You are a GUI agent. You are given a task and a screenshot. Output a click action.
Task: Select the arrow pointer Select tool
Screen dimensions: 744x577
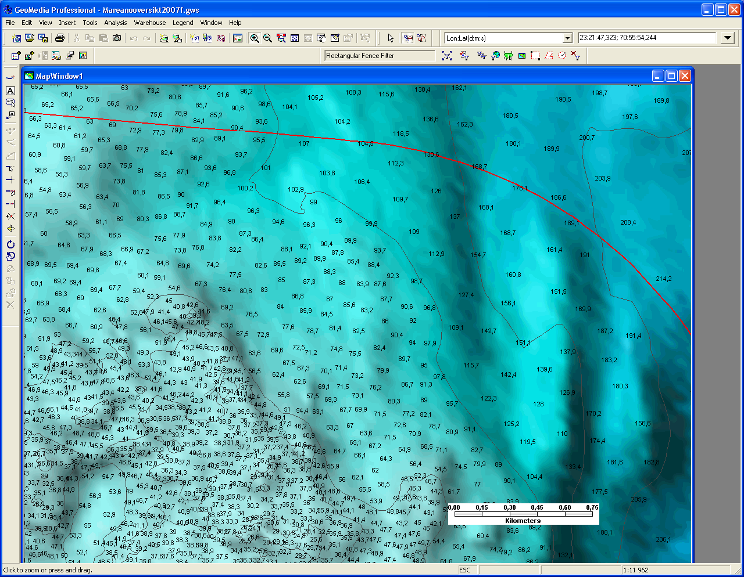point(391,38)
